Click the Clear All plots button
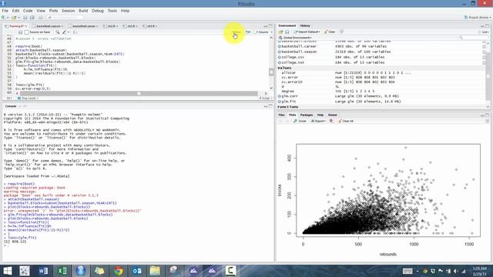 pyautogui.click(x=346, y=121)
